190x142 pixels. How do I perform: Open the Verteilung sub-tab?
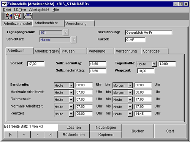tap(101, 51)
